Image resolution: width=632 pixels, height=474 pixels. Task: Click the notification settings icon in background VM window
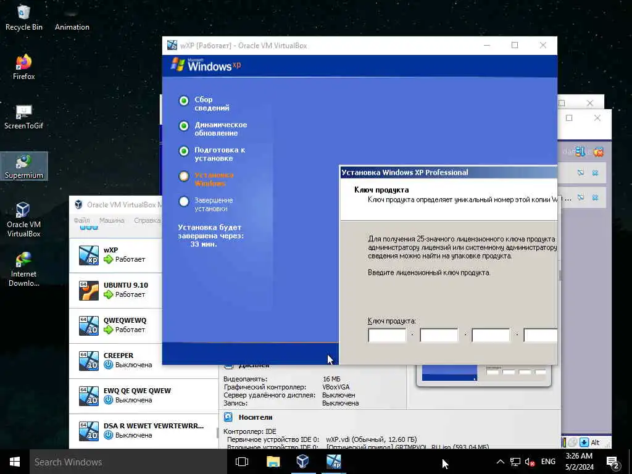pyautogui.click(x=580, y=152)
